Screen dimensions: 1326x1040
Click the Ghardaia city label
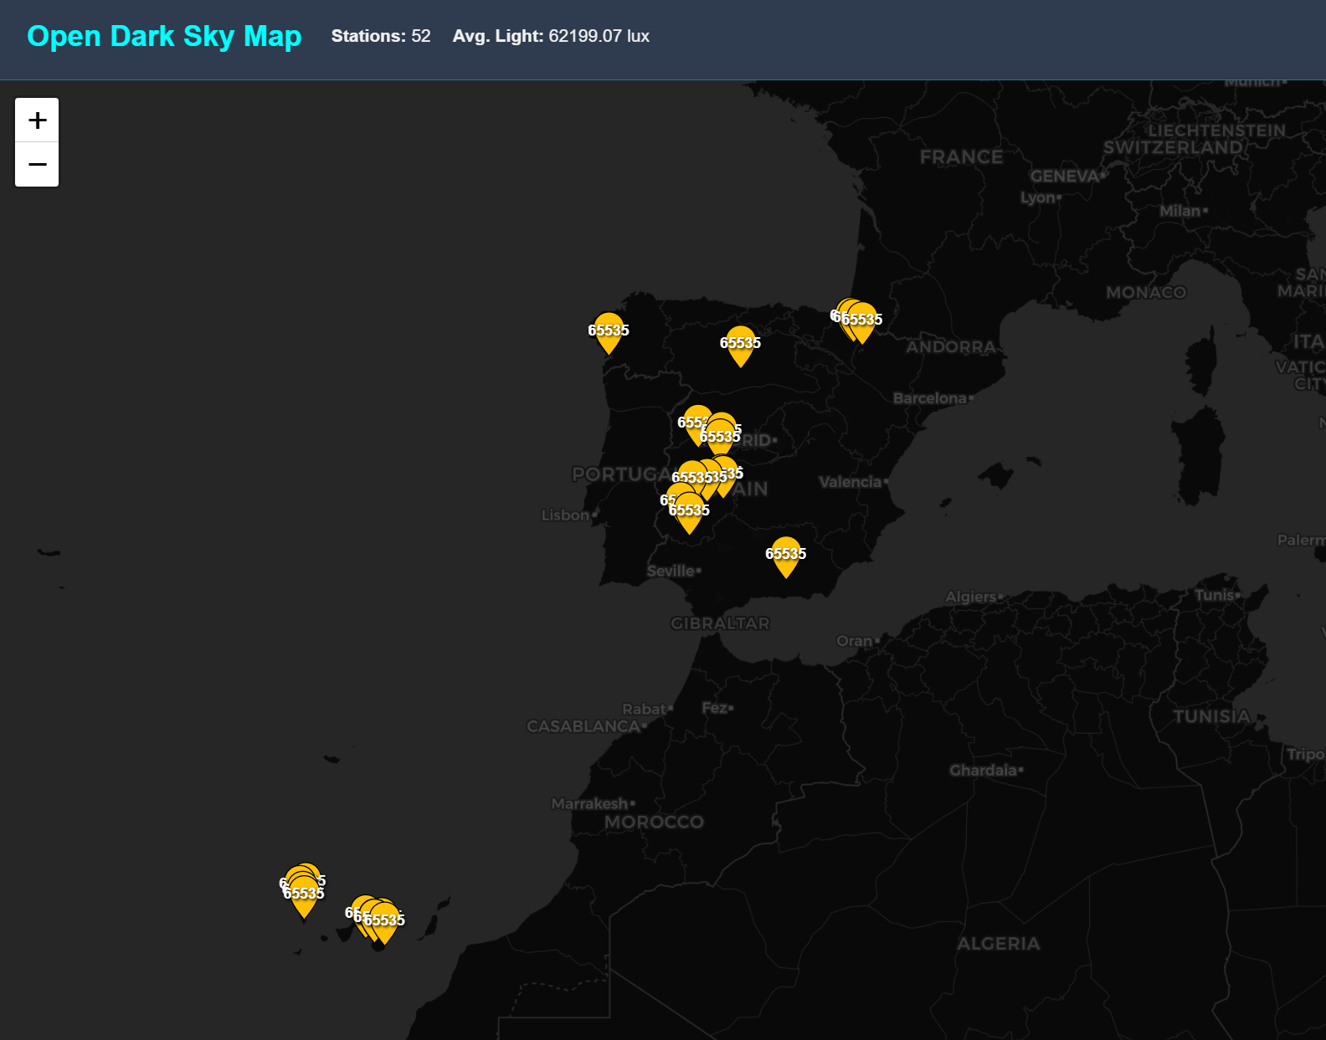click(x=984, y=771)
